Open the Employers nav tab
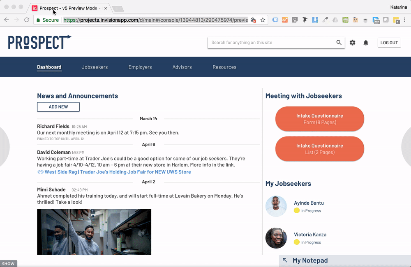This screenshot has height=267, width=411. (x=140, y=67)
